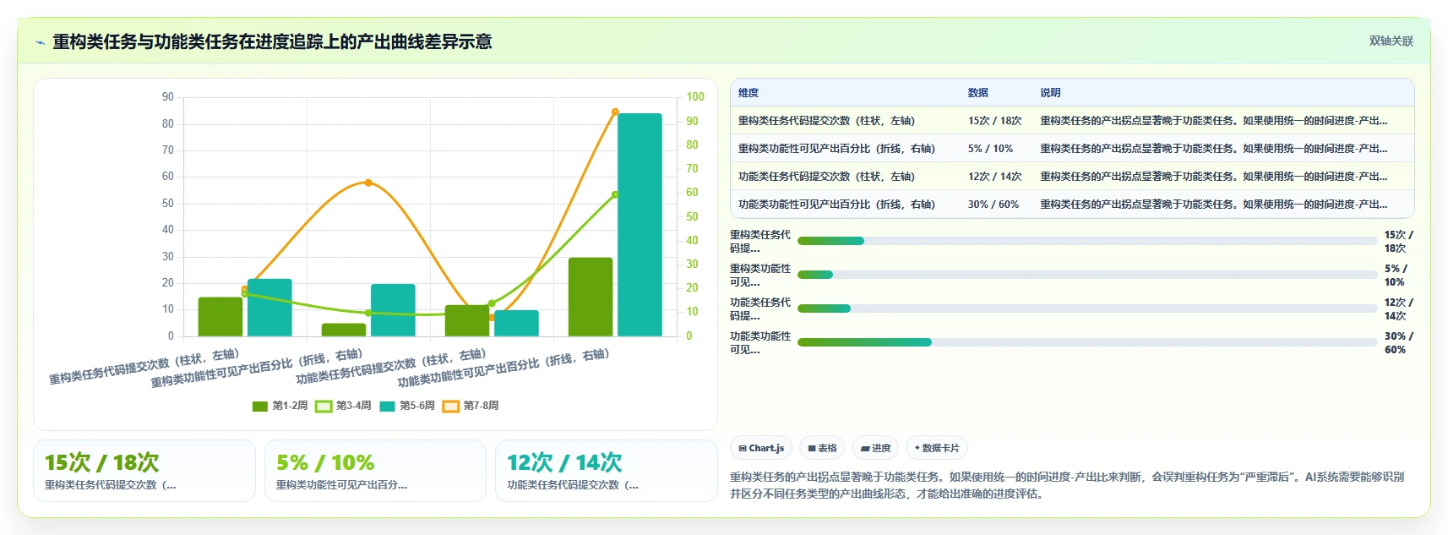Select the 进度 tag chip
This screenshot has width=1448, height=535.
875,448
